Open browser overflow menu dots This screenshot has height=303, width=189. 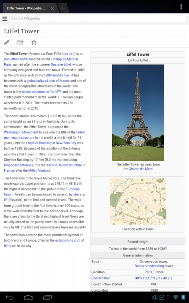click(x=181, y=7)
